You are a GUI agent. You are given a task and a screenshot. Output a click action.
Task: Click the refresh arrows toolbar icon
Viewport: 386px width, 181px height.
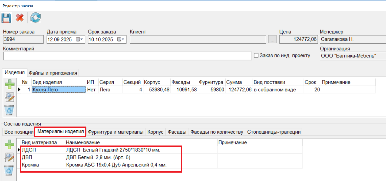[35, 18]
